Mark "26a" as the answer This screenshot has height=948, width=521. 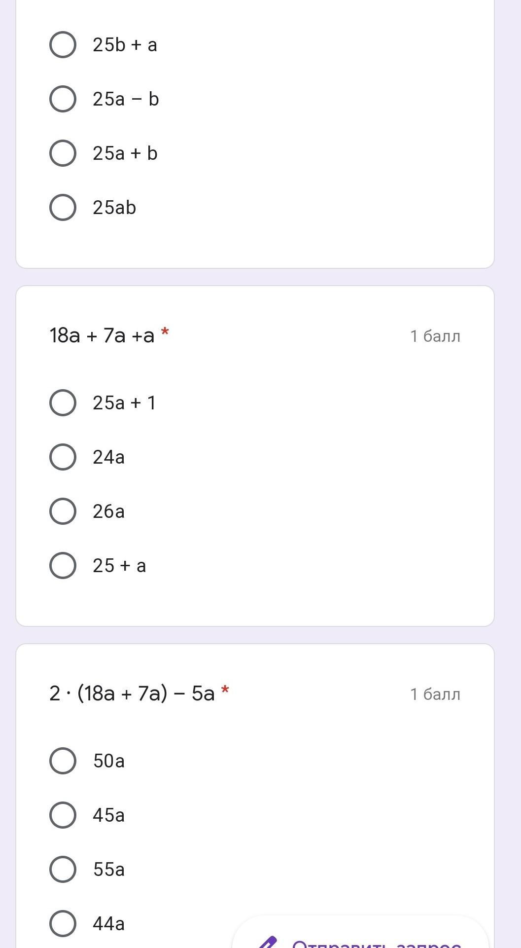pos(63,511)
